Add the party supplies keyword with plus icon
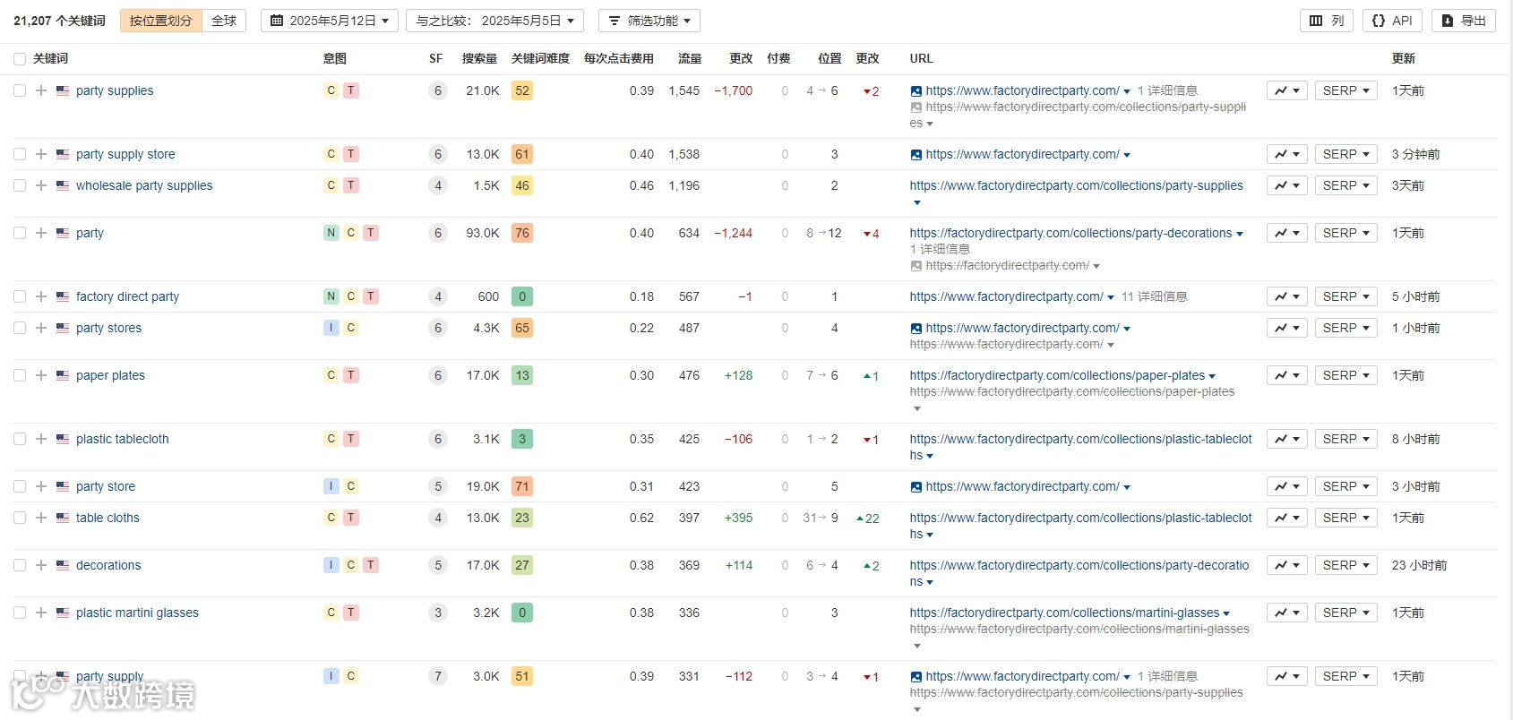 (x=41, y=90)
